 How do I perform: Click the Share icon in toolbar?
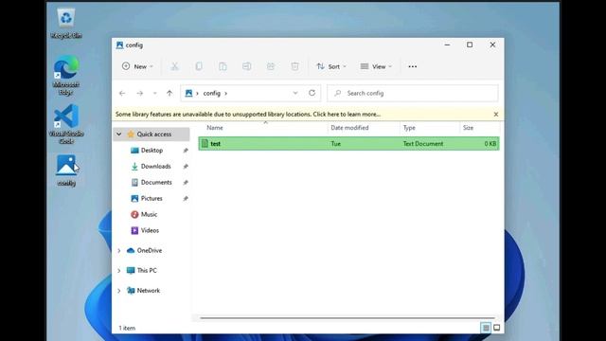(271, 66)
